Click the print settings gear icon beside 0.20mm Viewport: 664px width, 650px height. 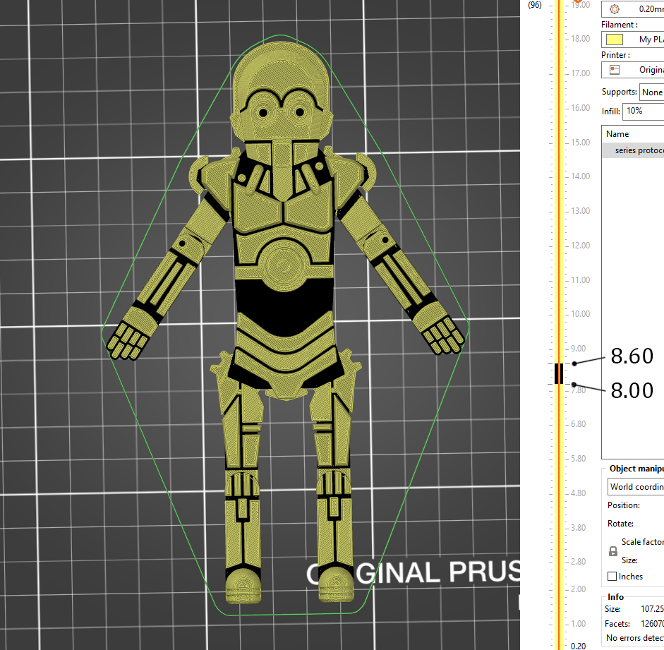615,9
